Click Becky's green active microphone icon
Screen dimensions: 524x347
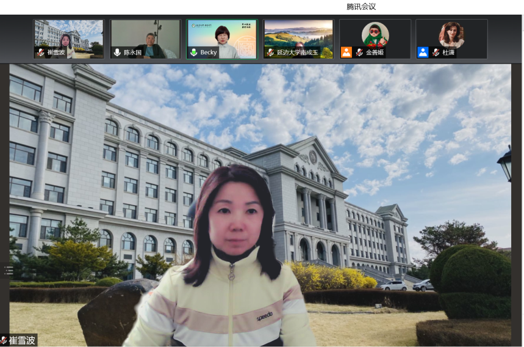[194, 53]
